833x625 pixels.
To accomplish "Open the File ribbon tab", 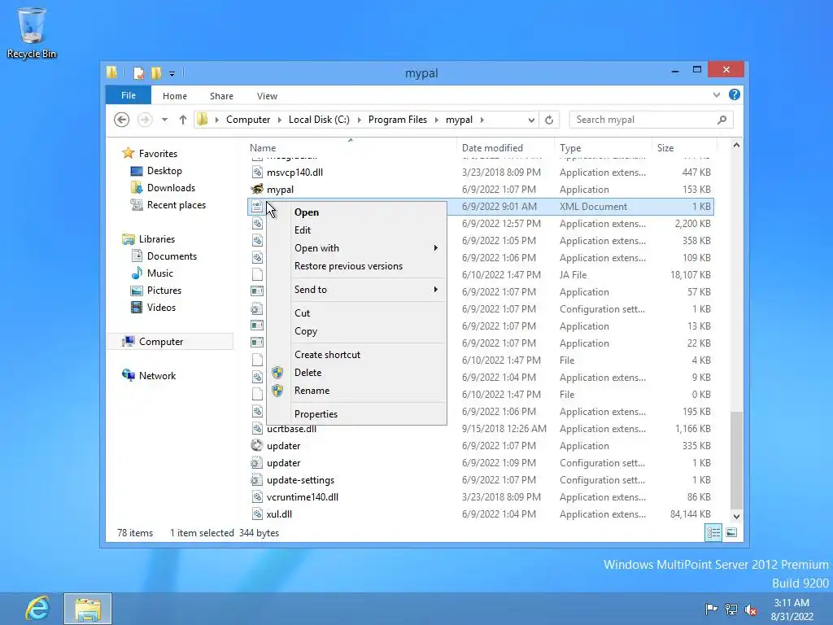I will pyautogui.click(x=128, y=95).
